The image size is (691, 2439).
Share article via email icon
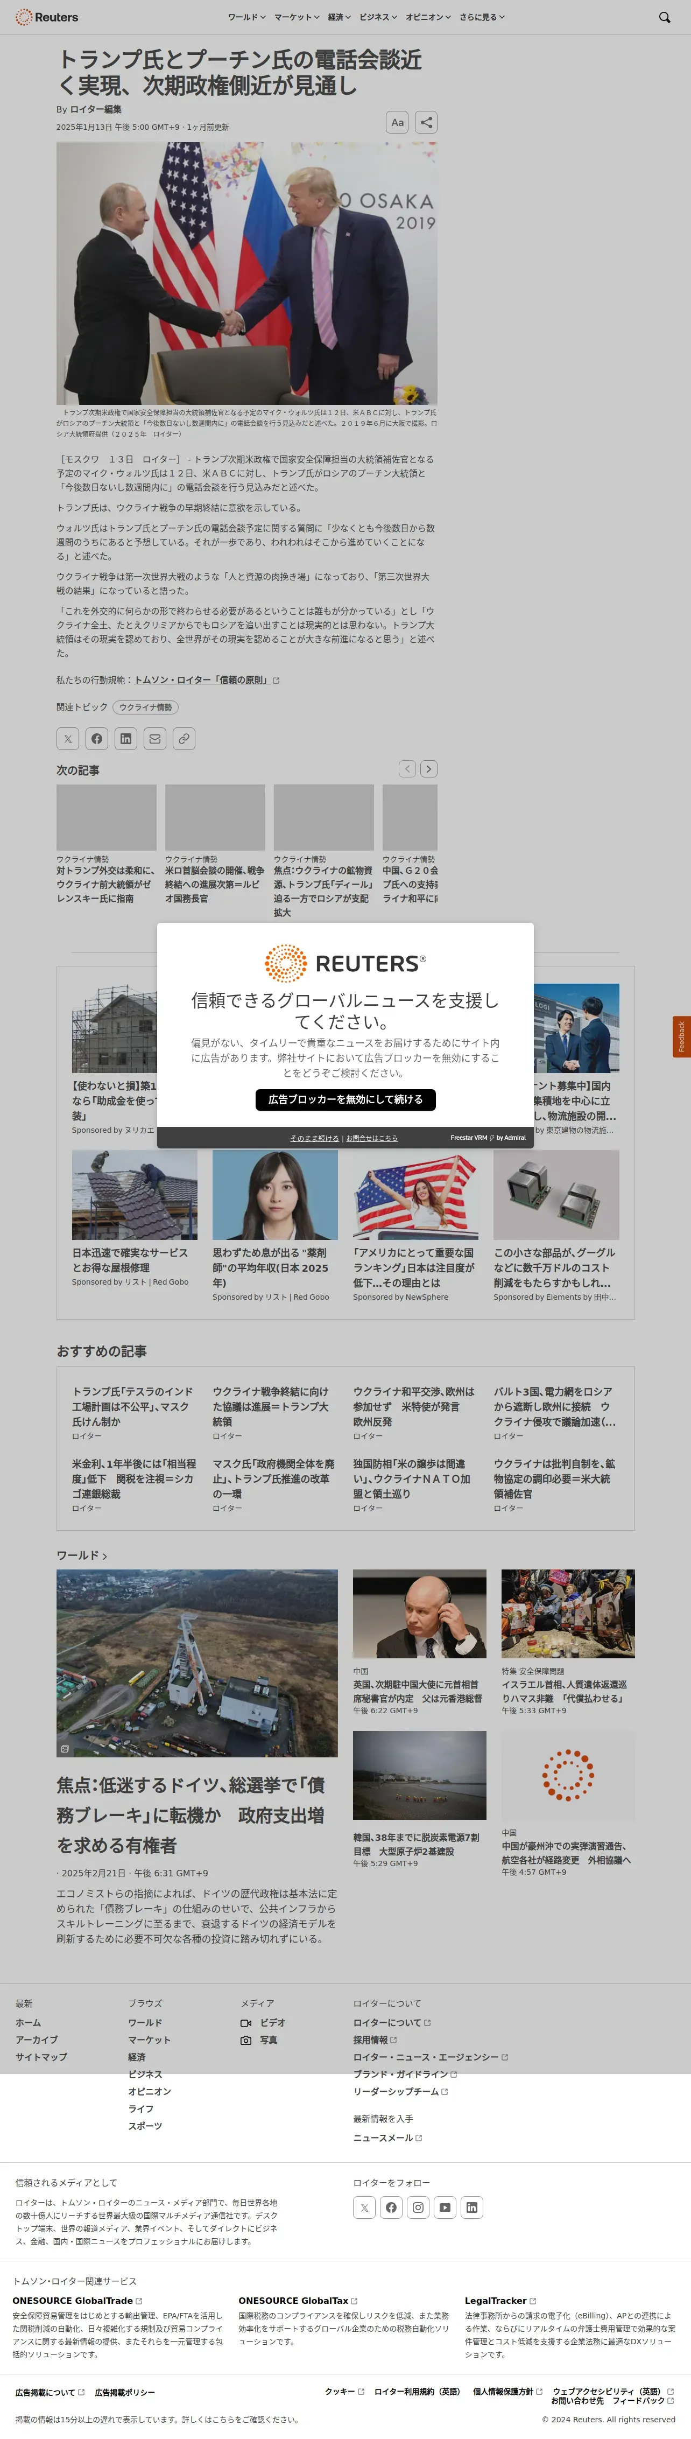click(154, 739)
